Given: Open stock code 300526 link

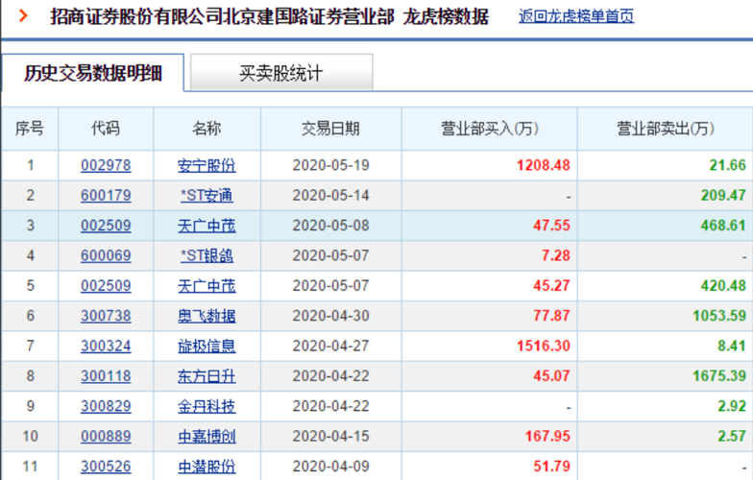Looking at the screenshot, I should pos(106,467).
